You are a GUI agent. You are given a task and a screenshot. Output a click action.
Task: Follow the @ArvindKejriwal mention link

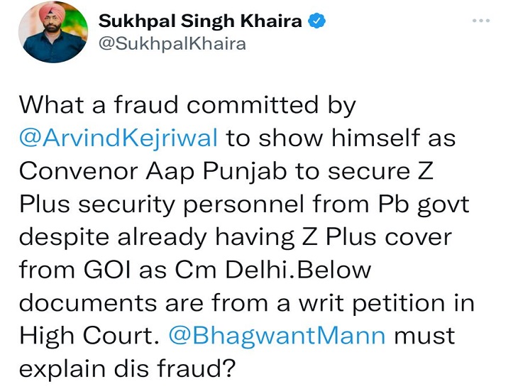(119, 138)
